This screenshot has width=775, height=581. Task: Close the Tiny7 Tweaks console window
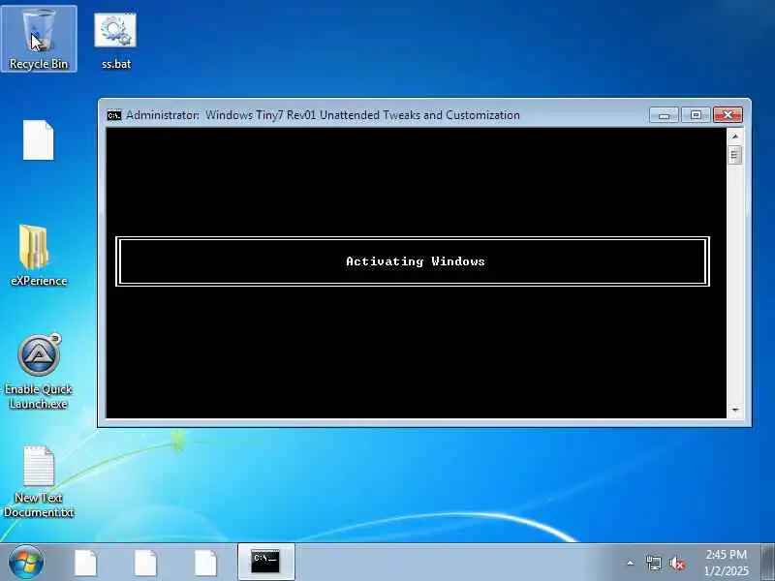[x=728, y=115]
